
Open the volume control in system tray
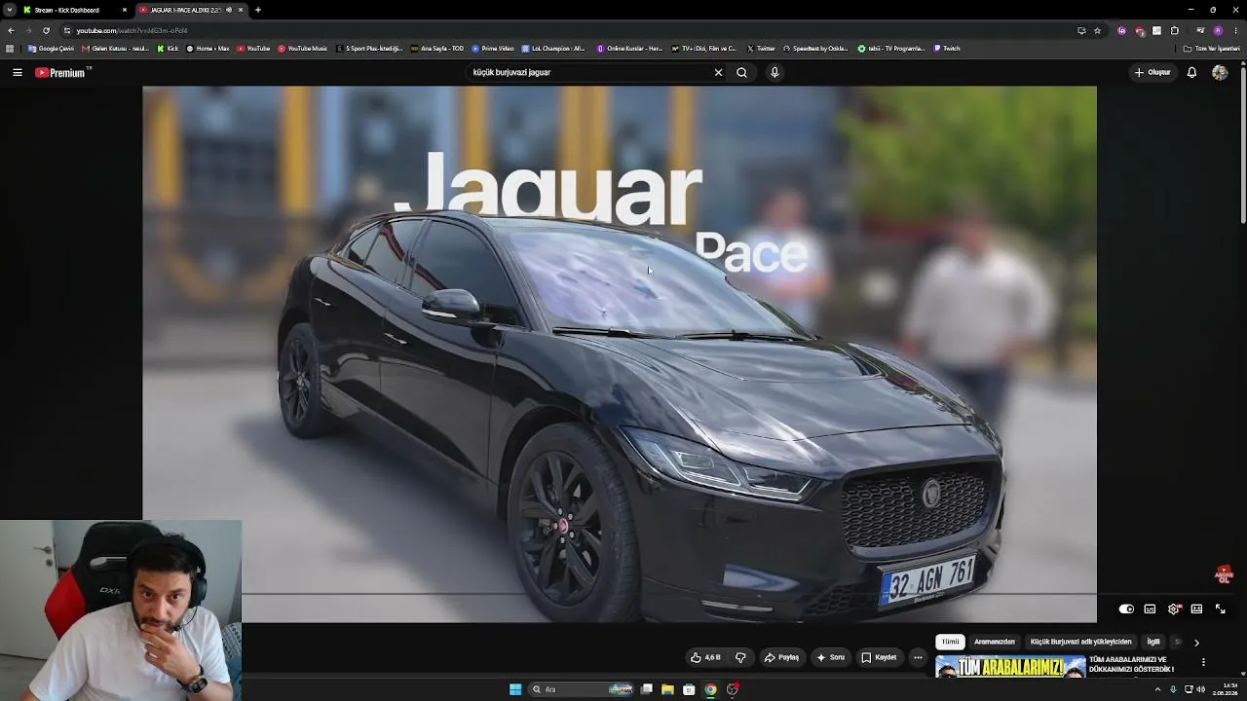1200,689
